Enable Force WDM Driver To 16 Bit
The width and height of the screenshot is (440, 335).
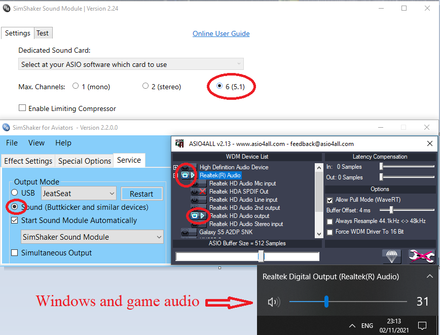pyautogui.click(x=329, y=232)
